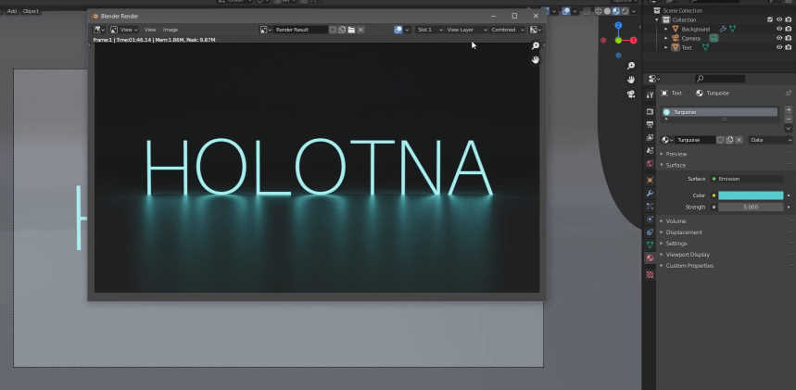Click the green Y axis gizmo dot
The image size is (796, 390).
pos(618,41)
